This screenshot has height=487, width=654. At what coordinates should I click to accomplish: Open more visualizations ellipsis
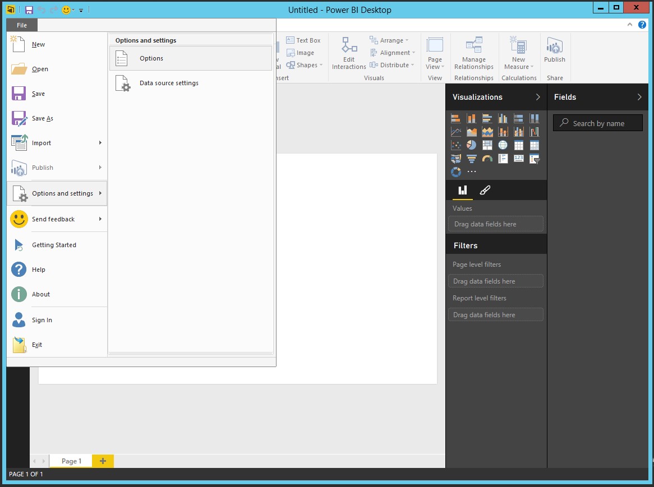(471, 171)
